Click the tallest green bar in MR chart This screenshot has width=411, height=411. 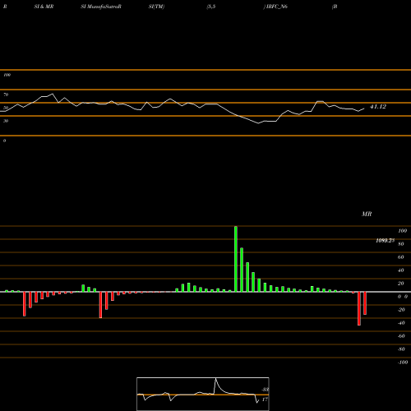(x=236, y=259)
